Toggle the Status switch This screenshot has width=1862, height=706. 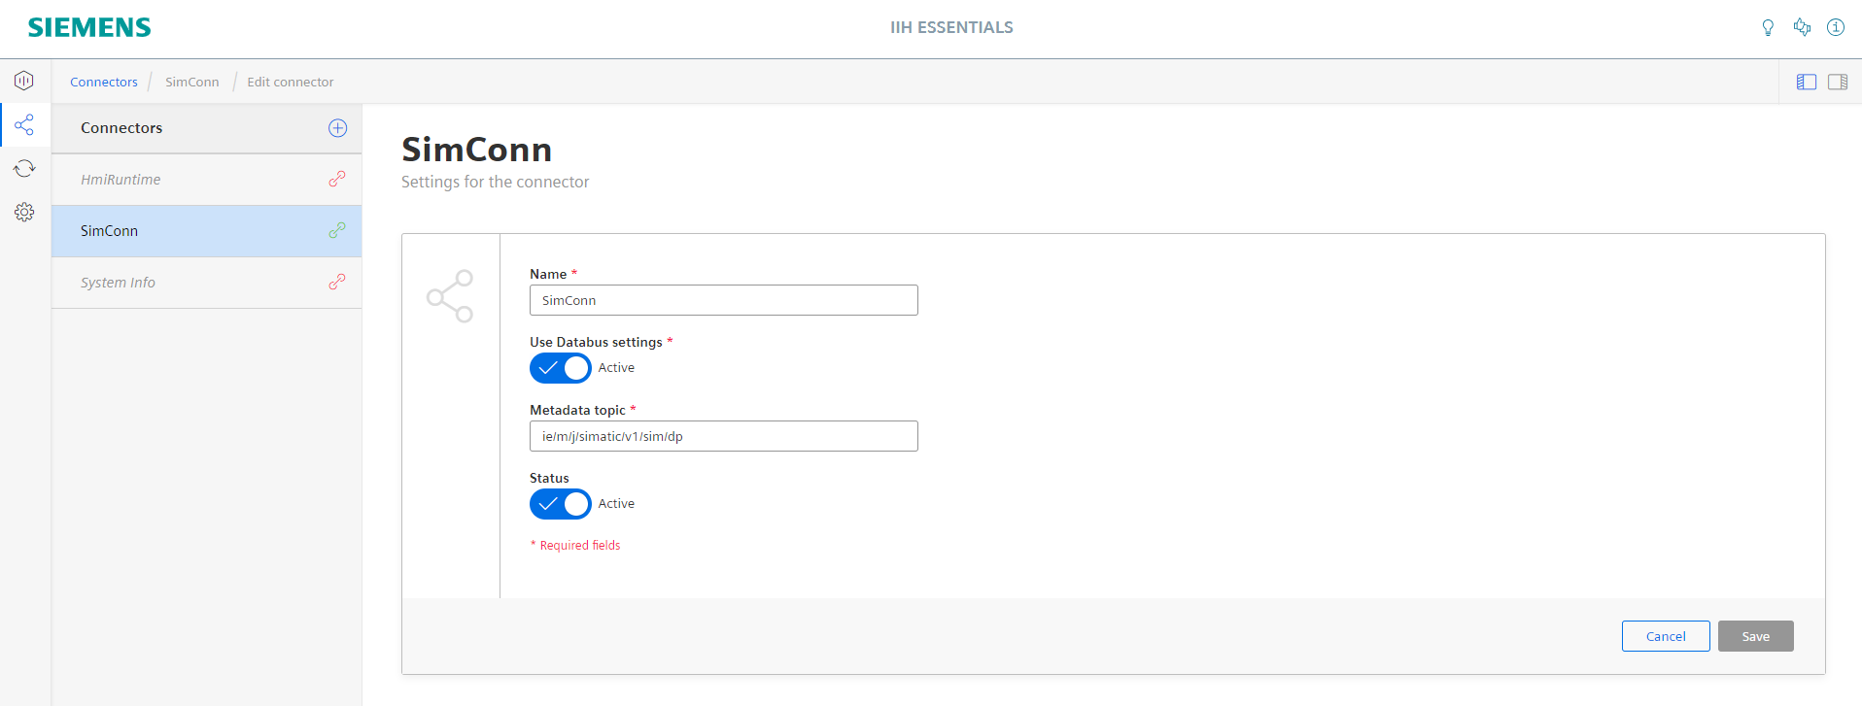[x=561, y=504]
